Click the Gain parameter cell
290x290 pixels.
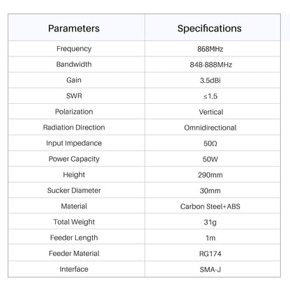[x=74, y=80]
